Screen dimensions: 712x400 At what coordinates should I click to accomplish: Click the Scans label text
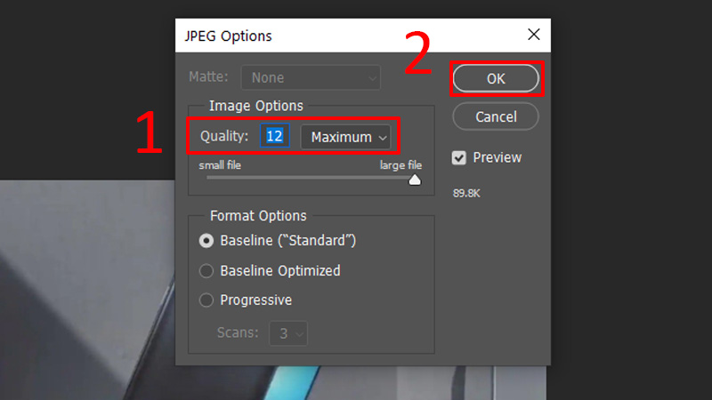point(238,333)
